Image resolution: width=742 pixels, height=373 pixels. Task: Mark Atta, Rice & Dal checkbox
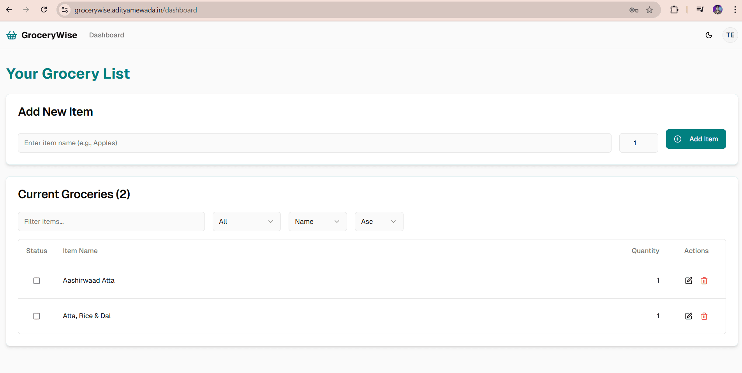(37, 316)
